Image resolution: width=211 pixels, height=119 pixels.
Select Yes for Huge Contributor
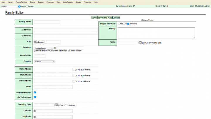pos(119,24)
